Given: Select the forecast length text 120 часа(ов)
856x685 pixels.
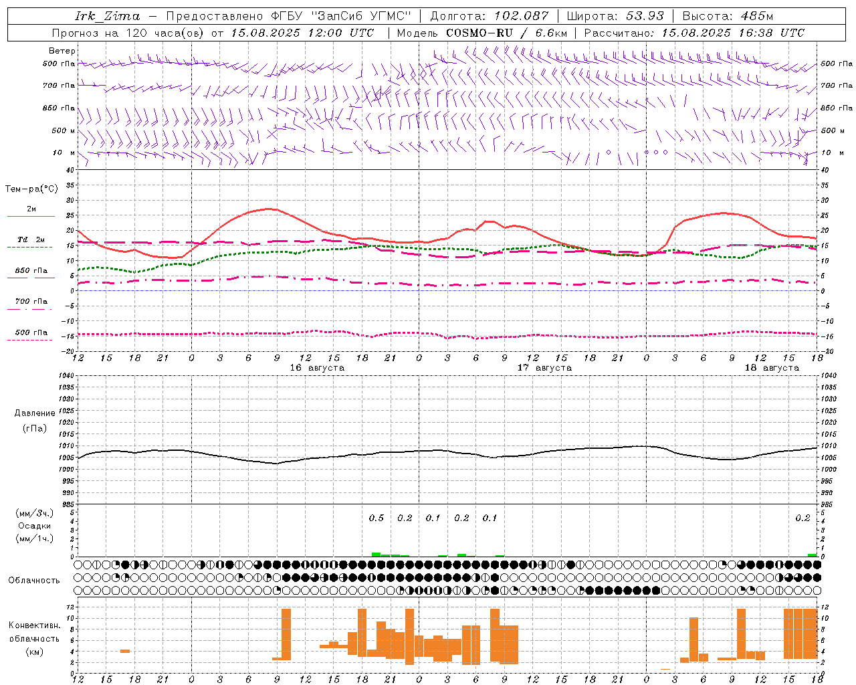Looking at the screenshot, I should (165, 33).
